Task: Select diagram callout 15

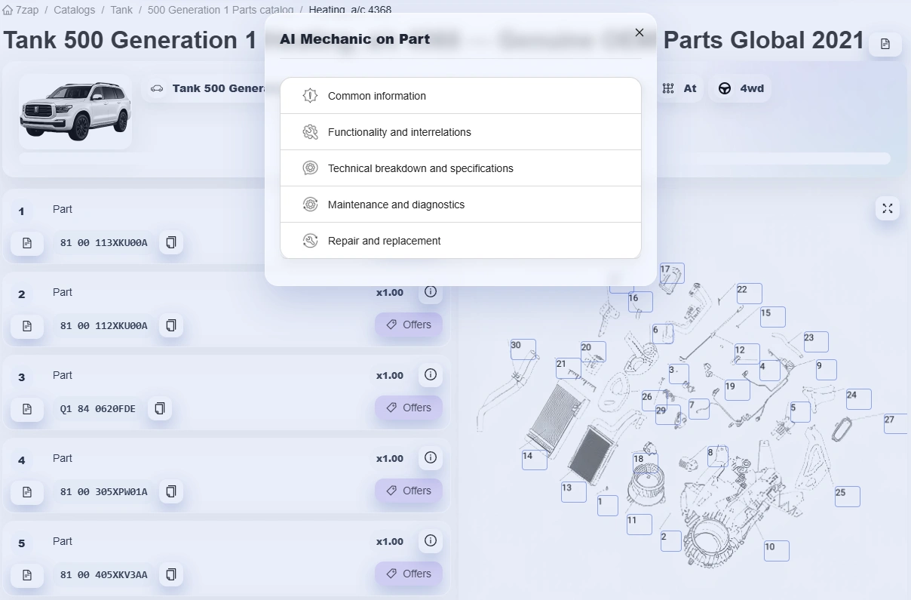Action: (x=773, y=317)
